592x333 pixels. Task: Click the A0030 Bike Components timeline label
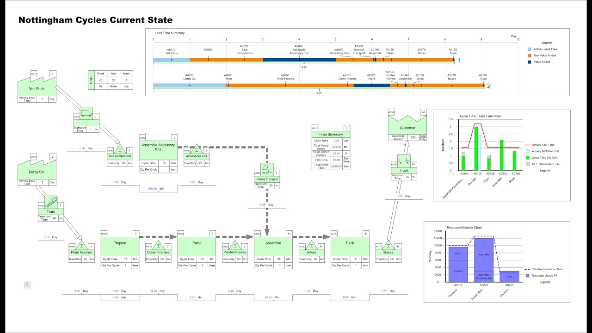pos(245,49)
